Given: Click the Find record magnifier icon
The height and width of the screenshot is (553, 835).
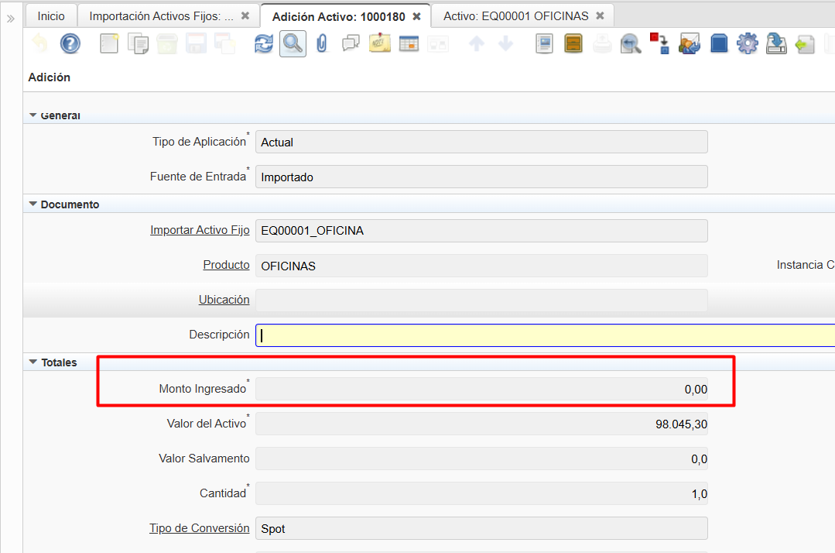Looking at the screenshot, I should (x=293, y=44).
